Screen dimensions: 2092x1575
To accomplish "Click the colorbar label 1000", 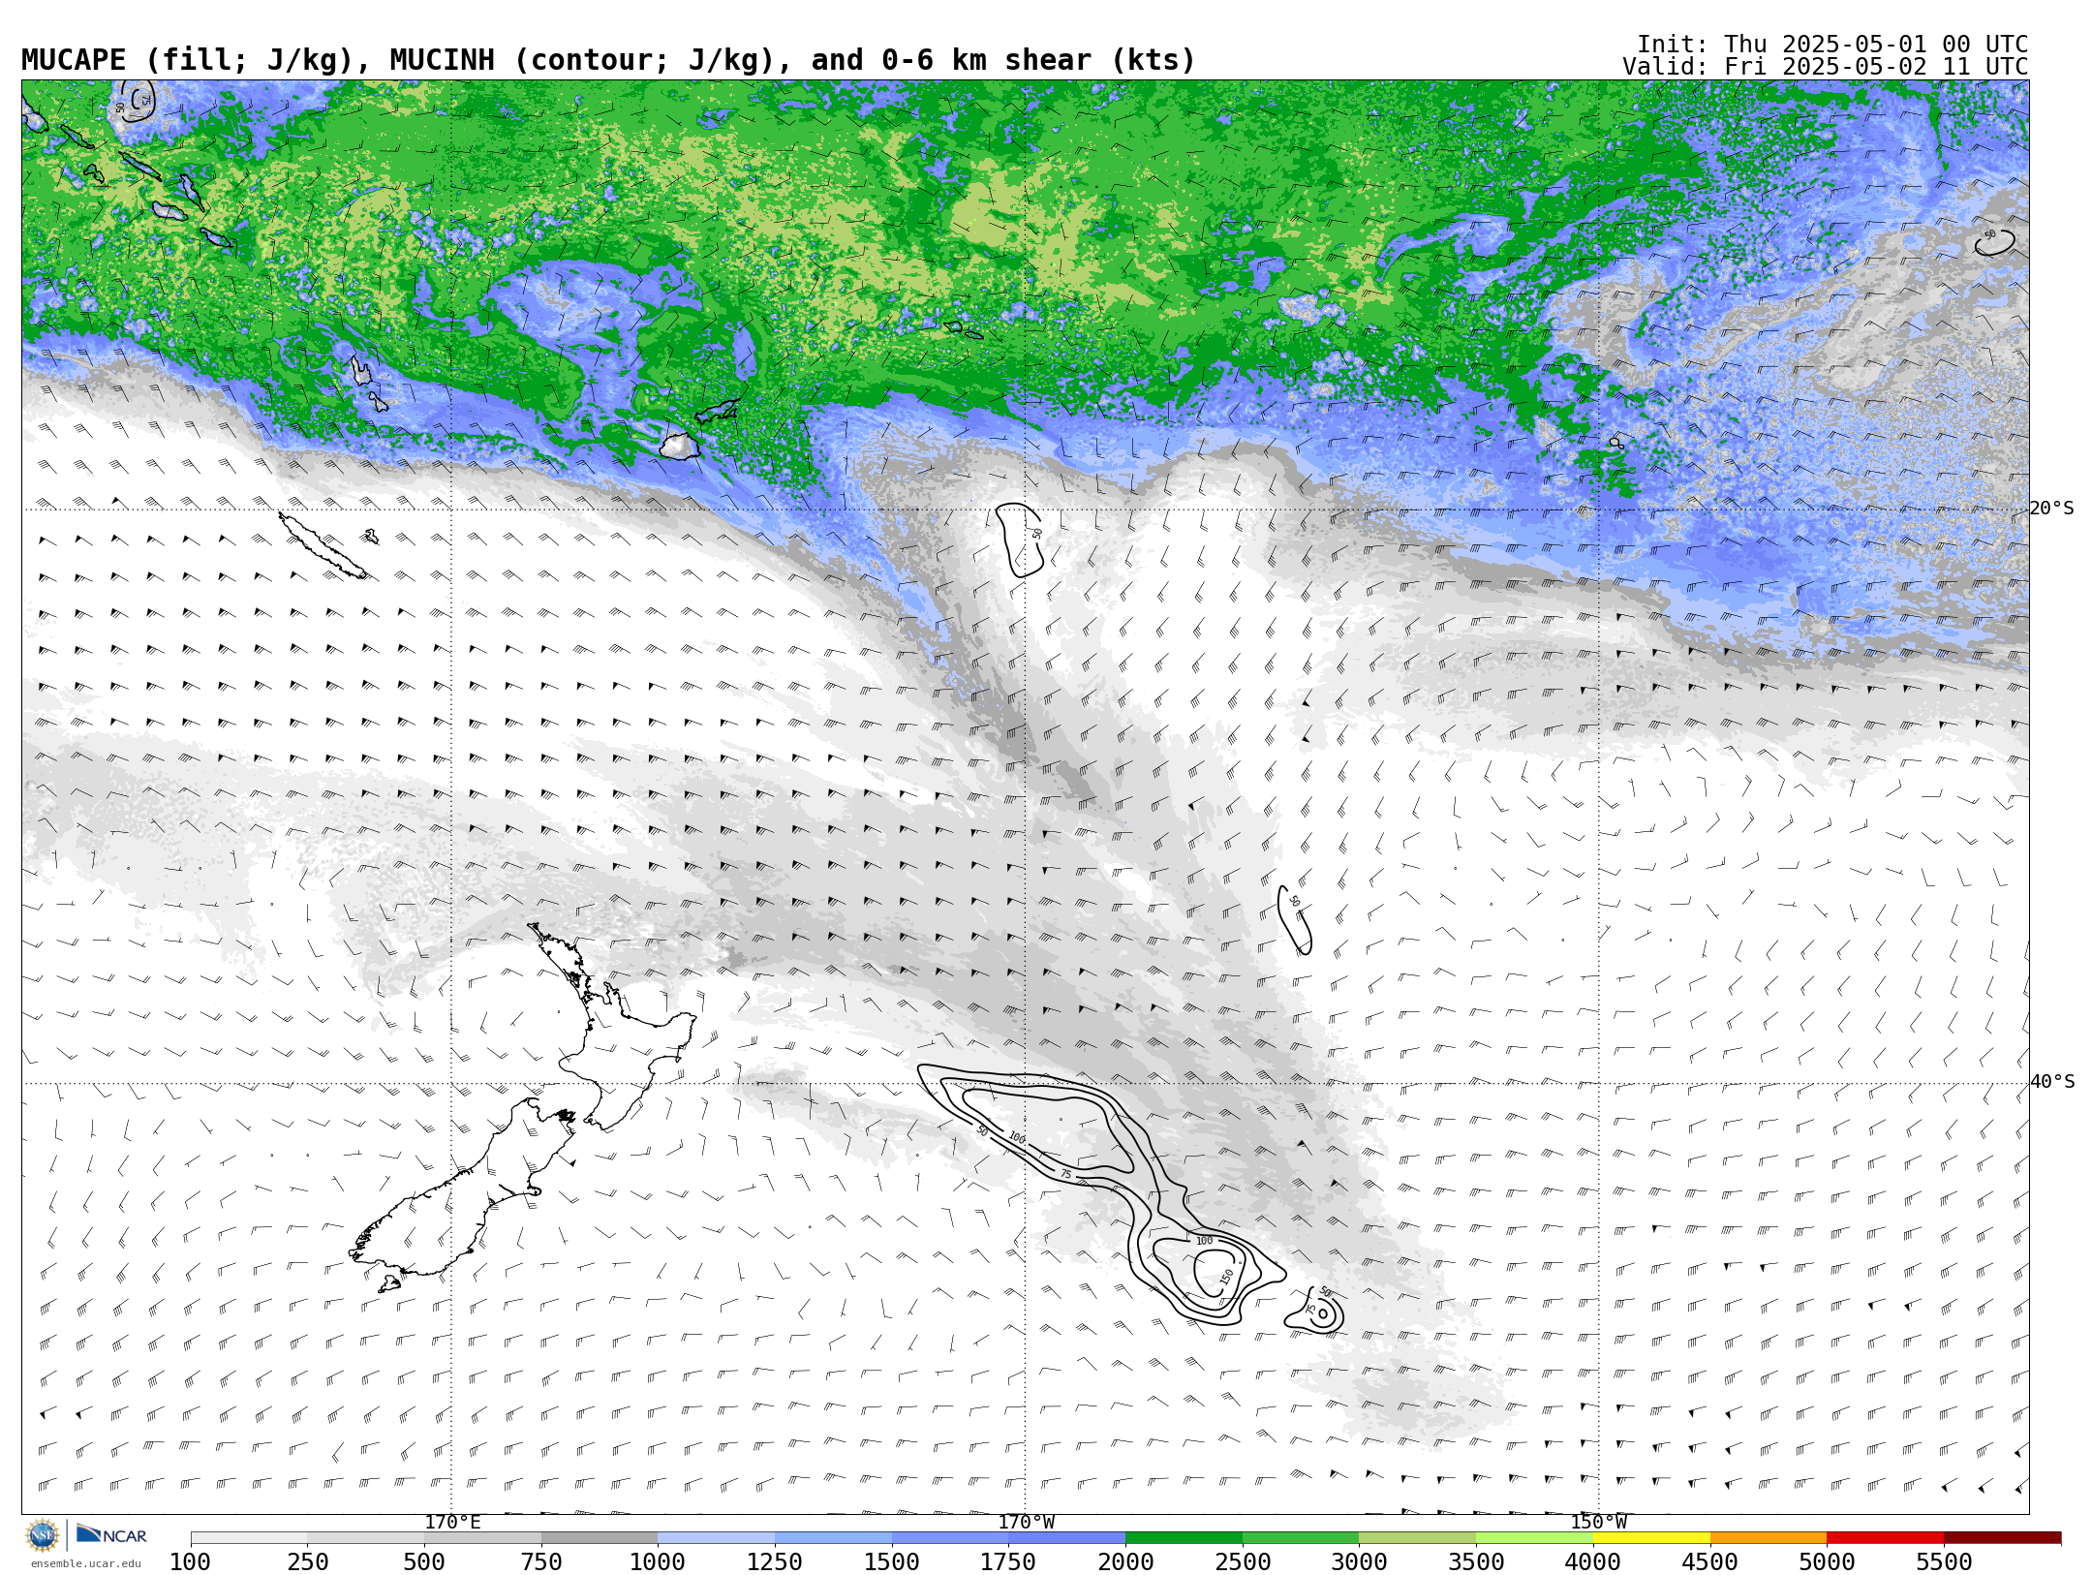I will [658, 1561].
